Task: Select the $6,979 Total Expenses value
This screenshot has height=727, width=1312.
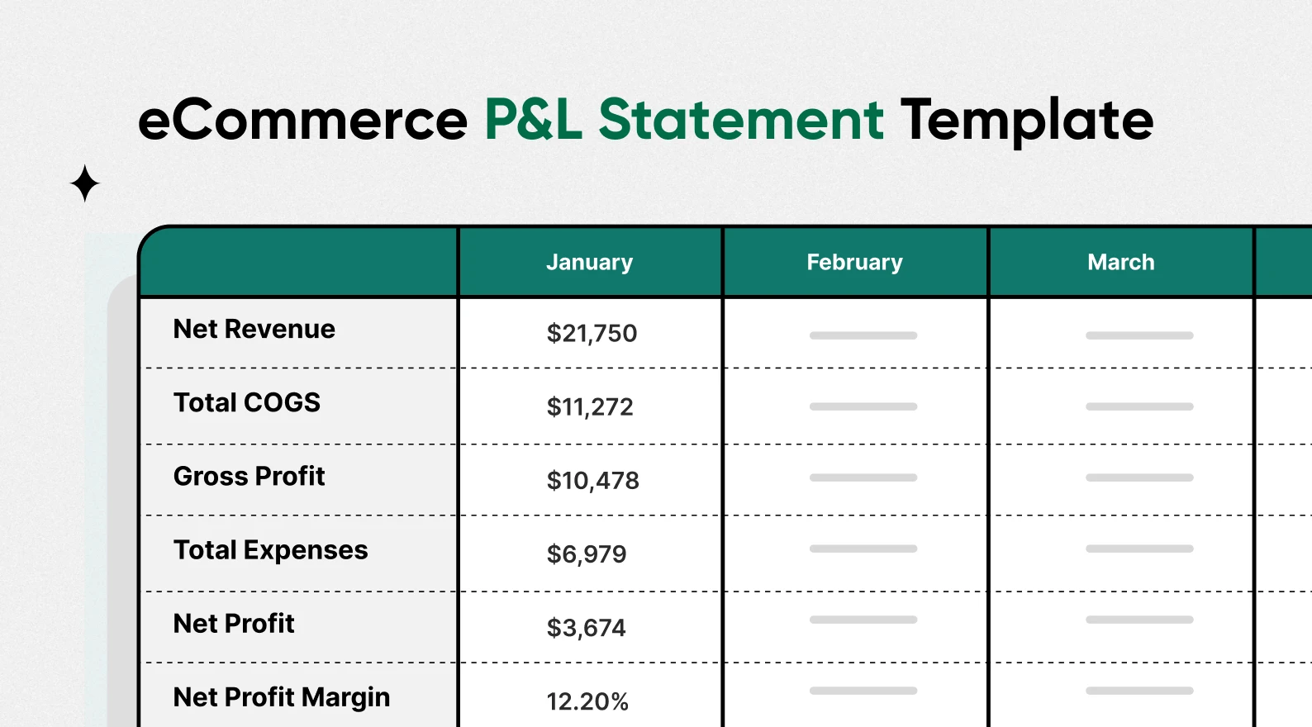Action: click(x=587, y=554)
